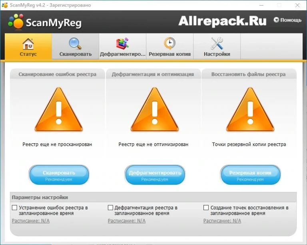Open the Настройки tab

[217, 47]
